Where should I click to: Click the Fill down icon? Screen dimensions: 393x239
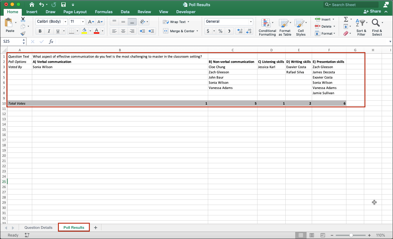click(x=346, y=26)
